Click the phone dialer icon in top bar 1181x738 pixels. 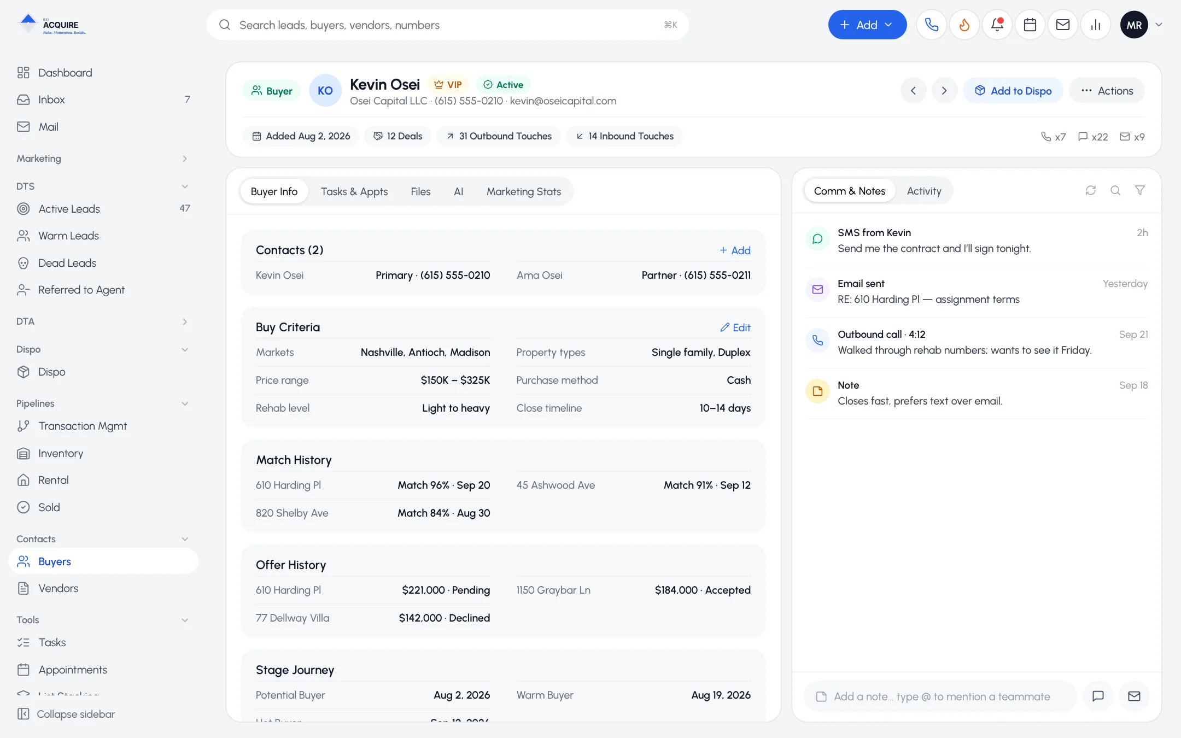932,25
